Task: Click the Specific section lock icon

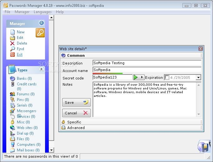Action: click(63, 122)
